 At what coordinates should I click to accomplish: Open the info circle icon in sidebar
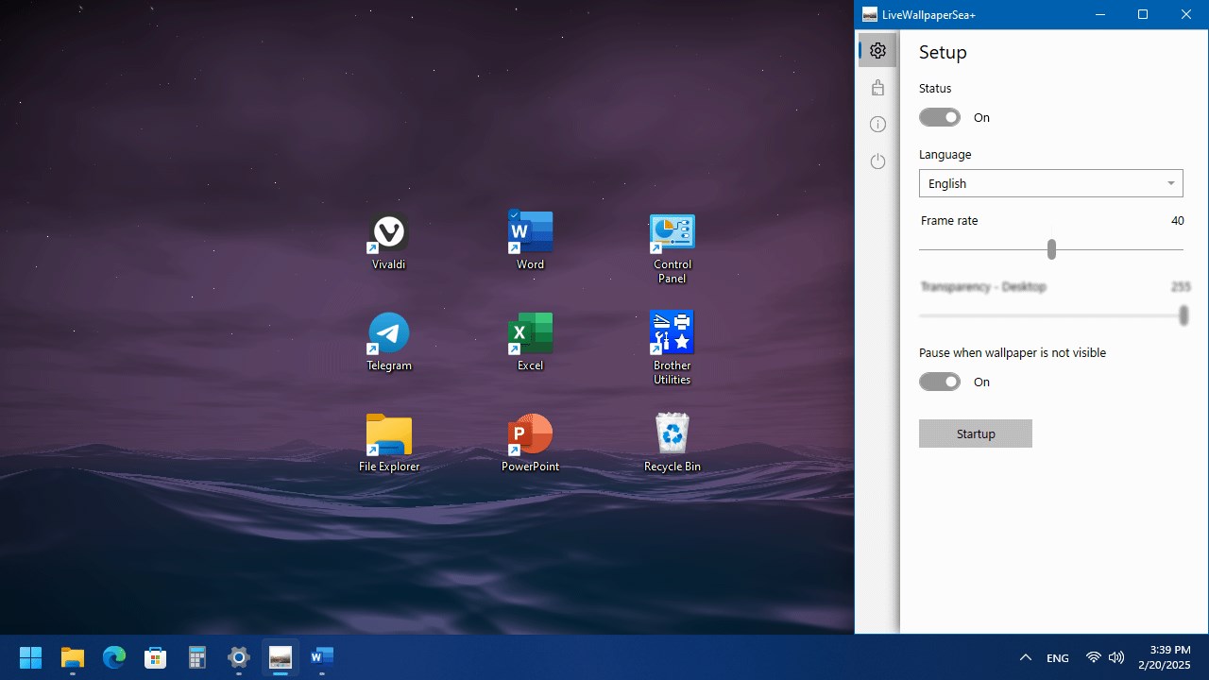pyautogui.click(x=878, y=125)
